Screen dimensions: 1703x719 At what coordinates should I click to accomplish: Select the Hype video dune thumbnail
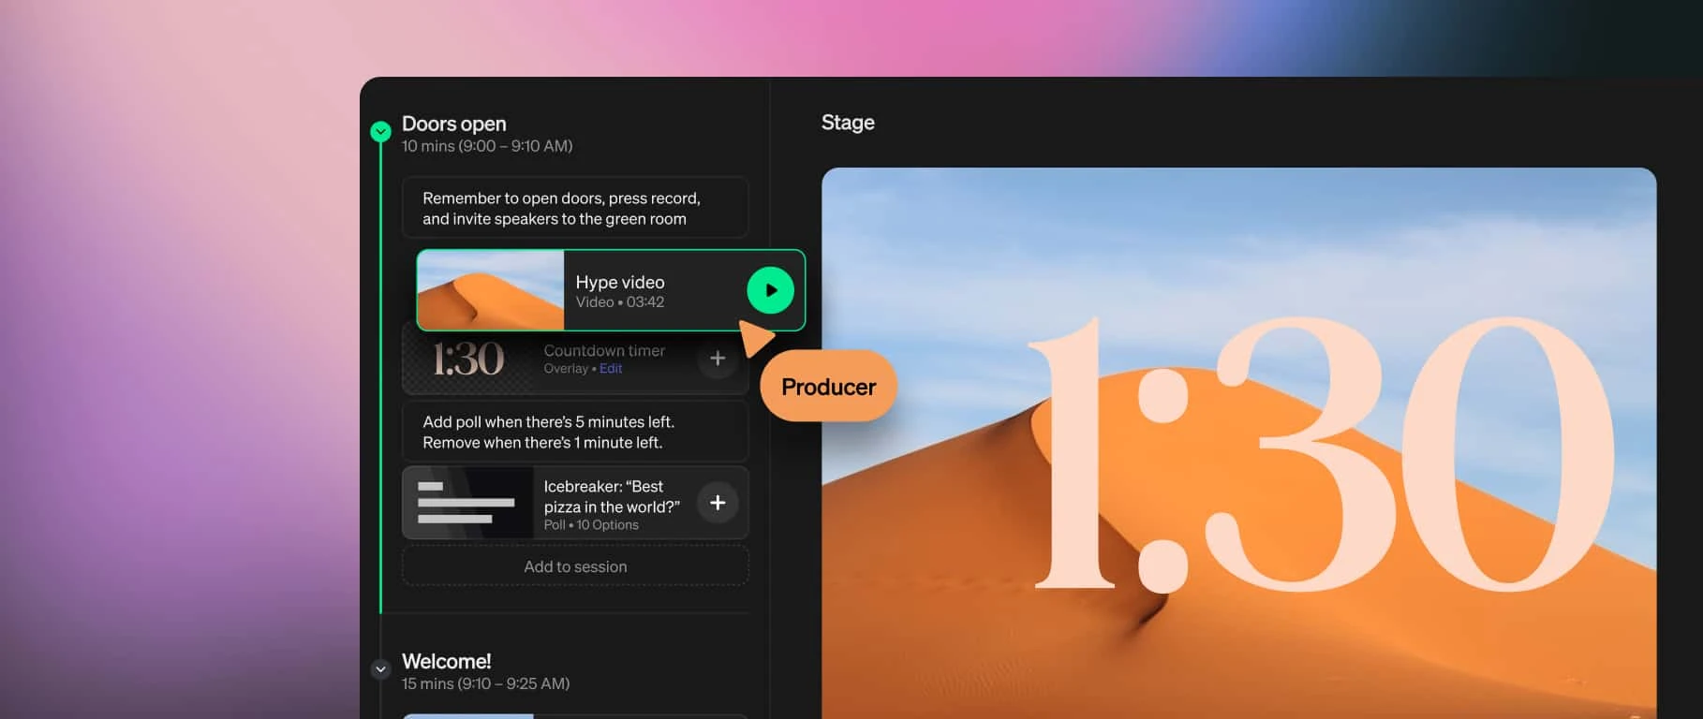pos(490,290)
